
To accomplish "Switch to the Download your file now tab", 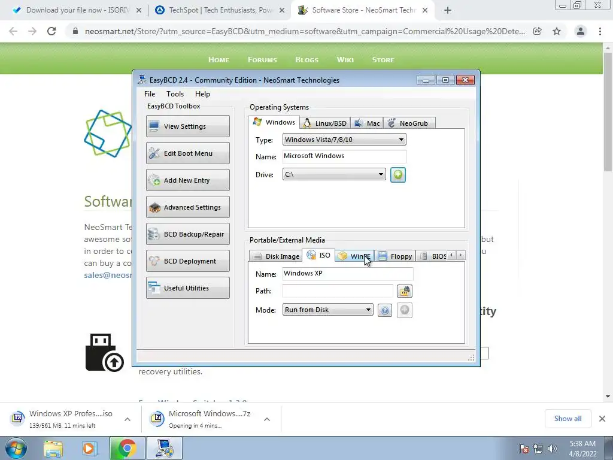I will click(x=77, y=10).
